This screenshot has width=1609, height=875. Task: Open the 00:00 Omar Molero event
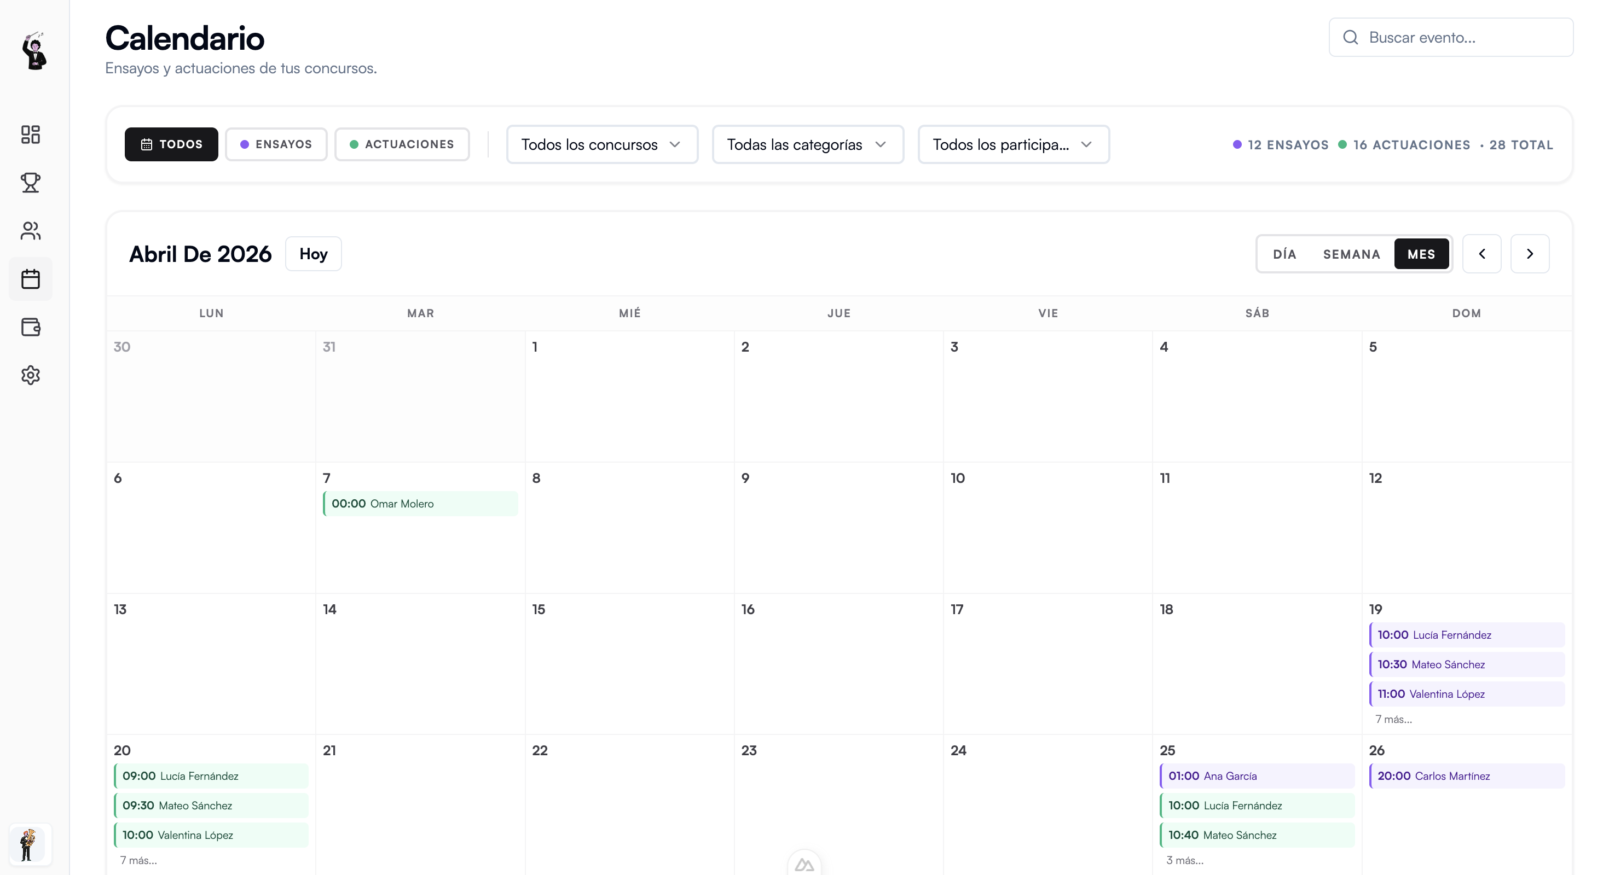point(420,504)
